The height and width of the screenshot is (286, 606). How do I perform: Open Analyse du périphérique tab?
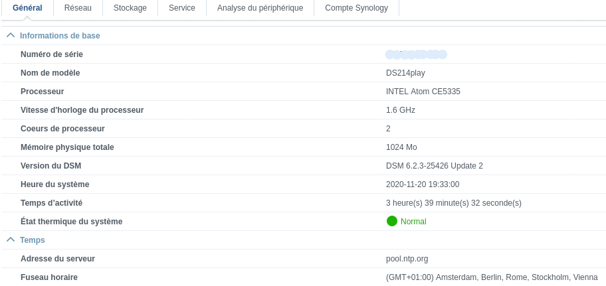click(260, 8)
